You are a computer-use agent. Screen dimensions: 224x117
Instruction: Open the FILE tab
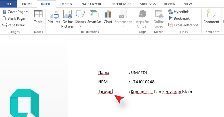9,4
